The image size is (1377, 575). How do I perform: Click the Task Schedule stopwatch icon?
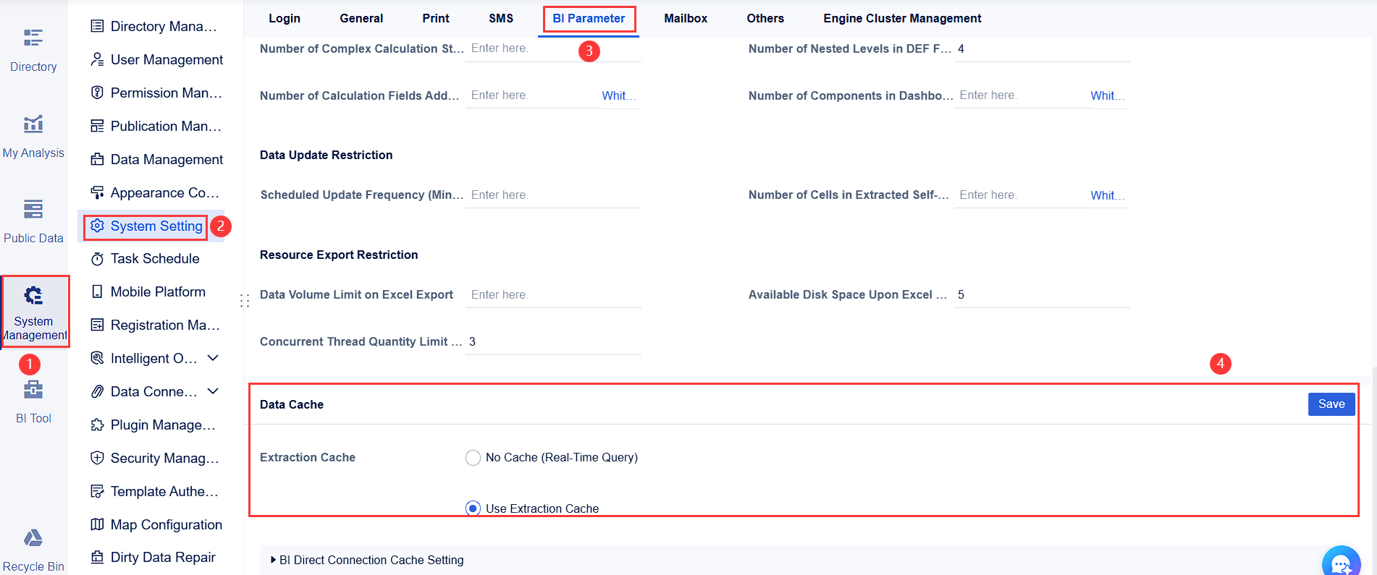pos(97,259)
